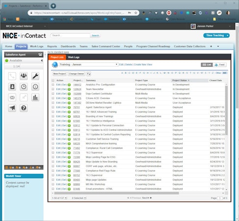
Task: Open the Dashboards tab
Action: [68, 46]
